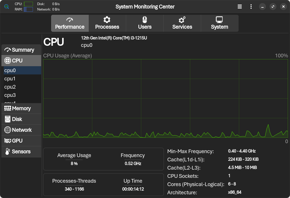Select the GPU card icon
290x198 pixels.
pyautogui.click(x=8, y=141)
